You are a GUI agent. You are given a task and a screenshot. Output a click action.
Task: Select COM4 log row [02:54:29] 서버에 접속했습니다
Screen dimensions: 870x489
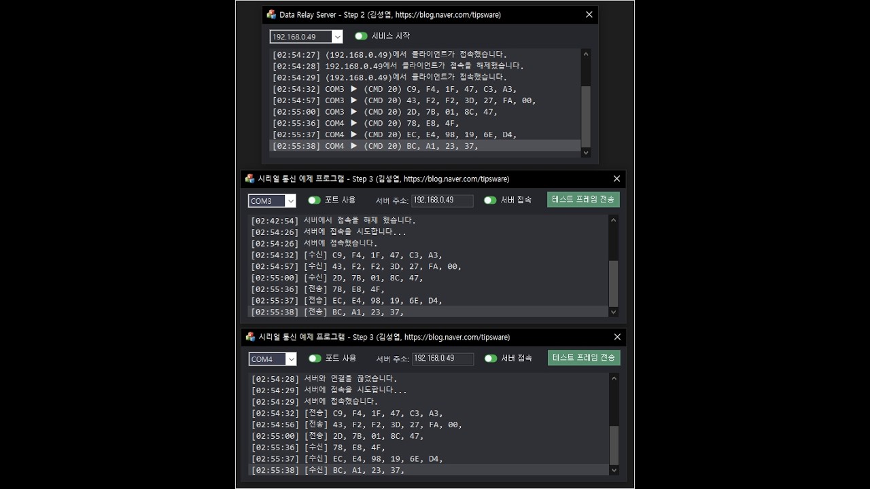click(x=429, y=401)
